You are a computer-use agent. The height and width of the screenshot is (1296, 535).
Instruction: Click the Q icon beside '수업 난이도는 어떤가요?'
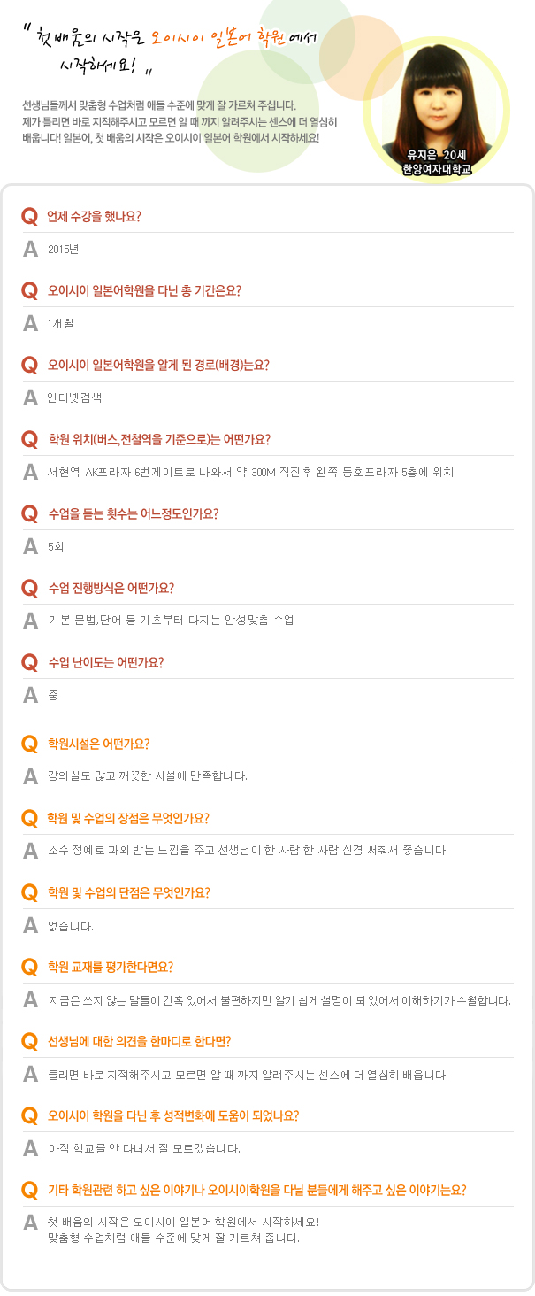click(30, 662)
